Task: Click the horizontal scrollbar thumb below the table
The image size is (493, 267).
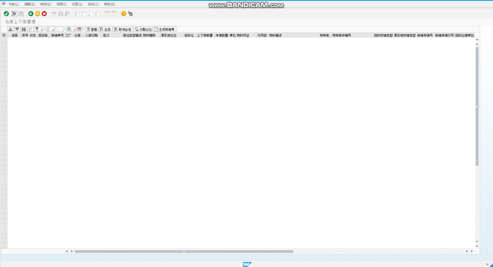Action: pos(184,252)
